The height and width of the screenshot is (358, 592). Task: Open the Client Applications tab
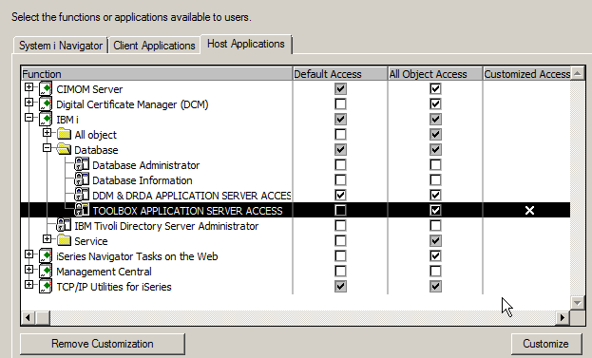click(x=154, y=46)
